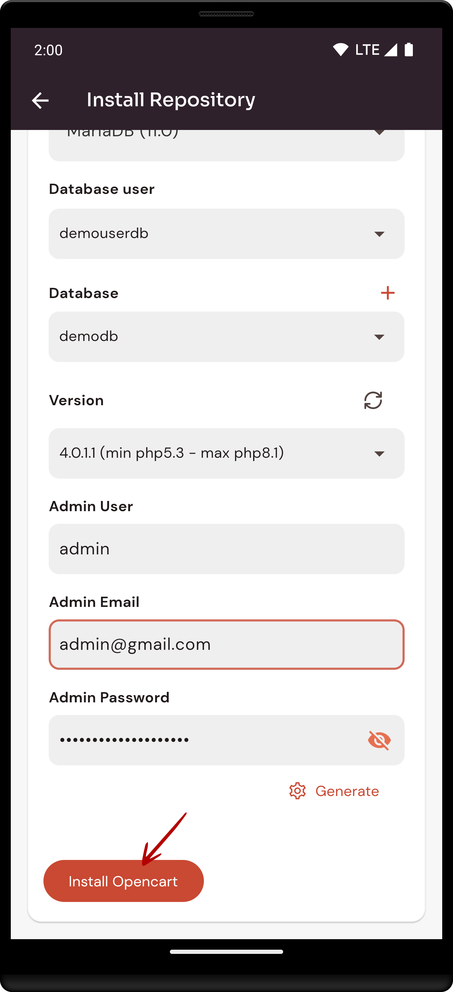Click the Generate gear icon
The width and height of the screenshot is (453, 992).
(297, 791)
